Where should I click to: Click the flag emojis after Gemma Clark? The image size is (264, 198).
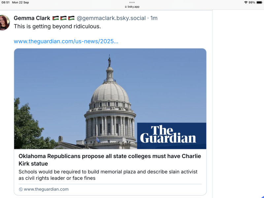click(63, 18)
